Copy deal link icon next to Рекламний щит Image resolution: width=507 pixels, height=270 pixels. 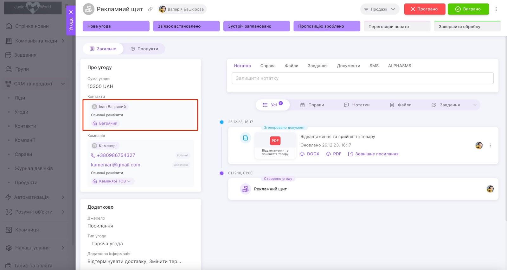pyautogui.click(x=151, y=9)
